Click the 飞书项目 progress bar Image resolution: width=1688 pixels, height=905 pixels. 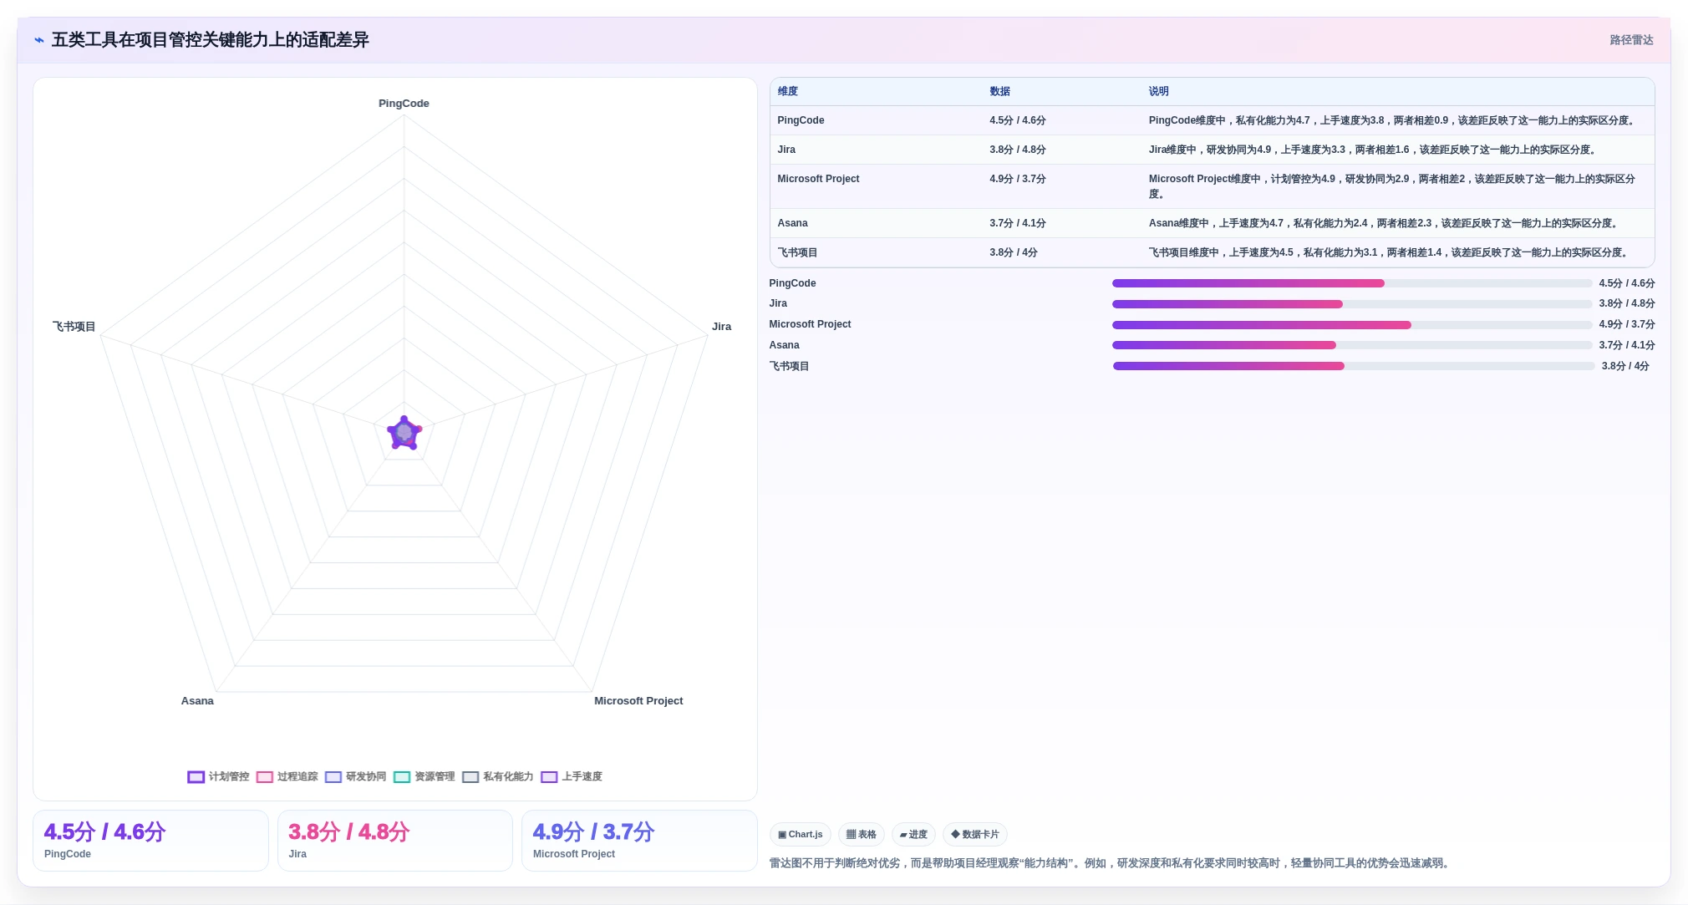[x=1354, y=366]
